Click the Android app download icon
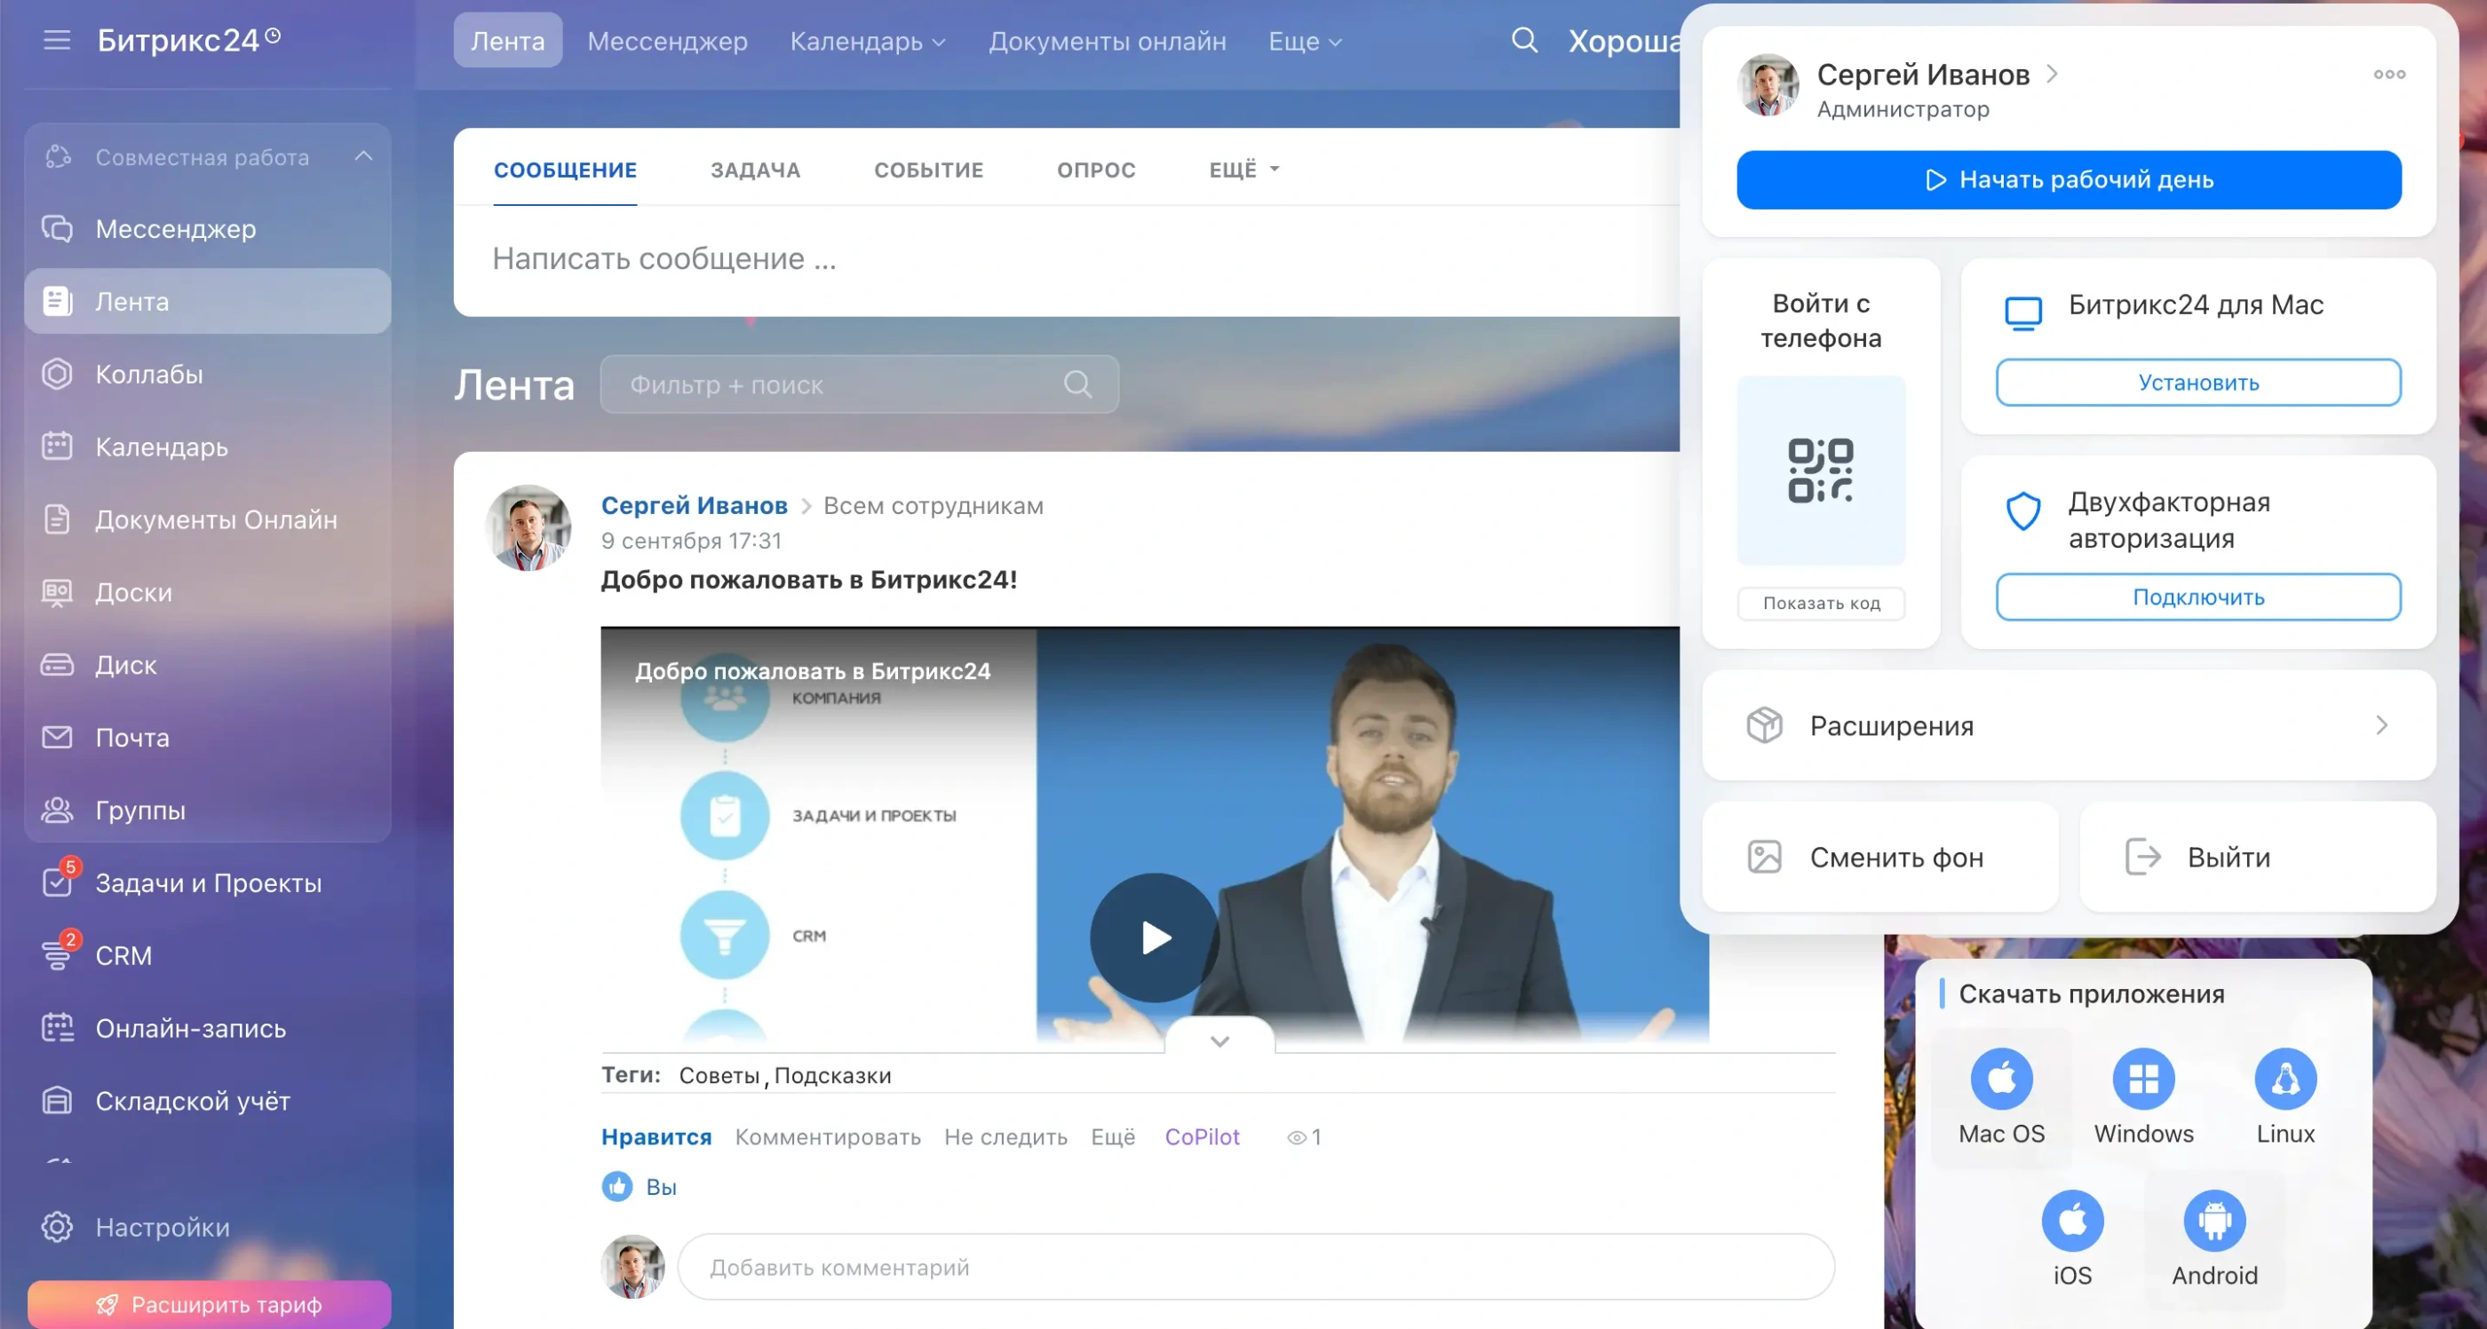Image resolution: width=2487 pixels, height=1329 pixels. (2213, 1221)
